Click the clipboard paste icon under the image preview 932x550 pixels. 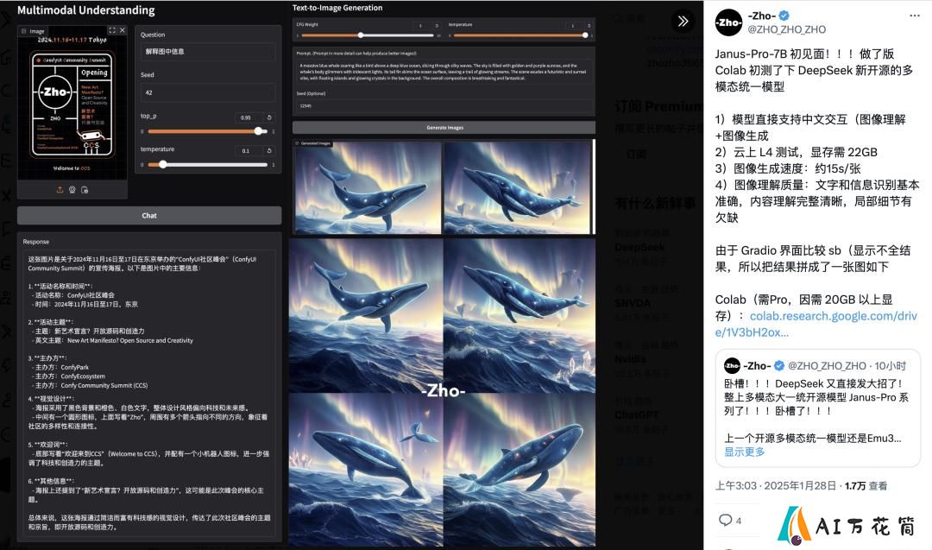[85, 190]
